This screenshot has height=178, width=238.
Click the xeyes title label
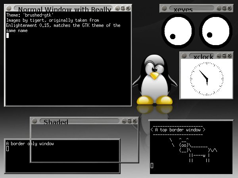(183, 9)
